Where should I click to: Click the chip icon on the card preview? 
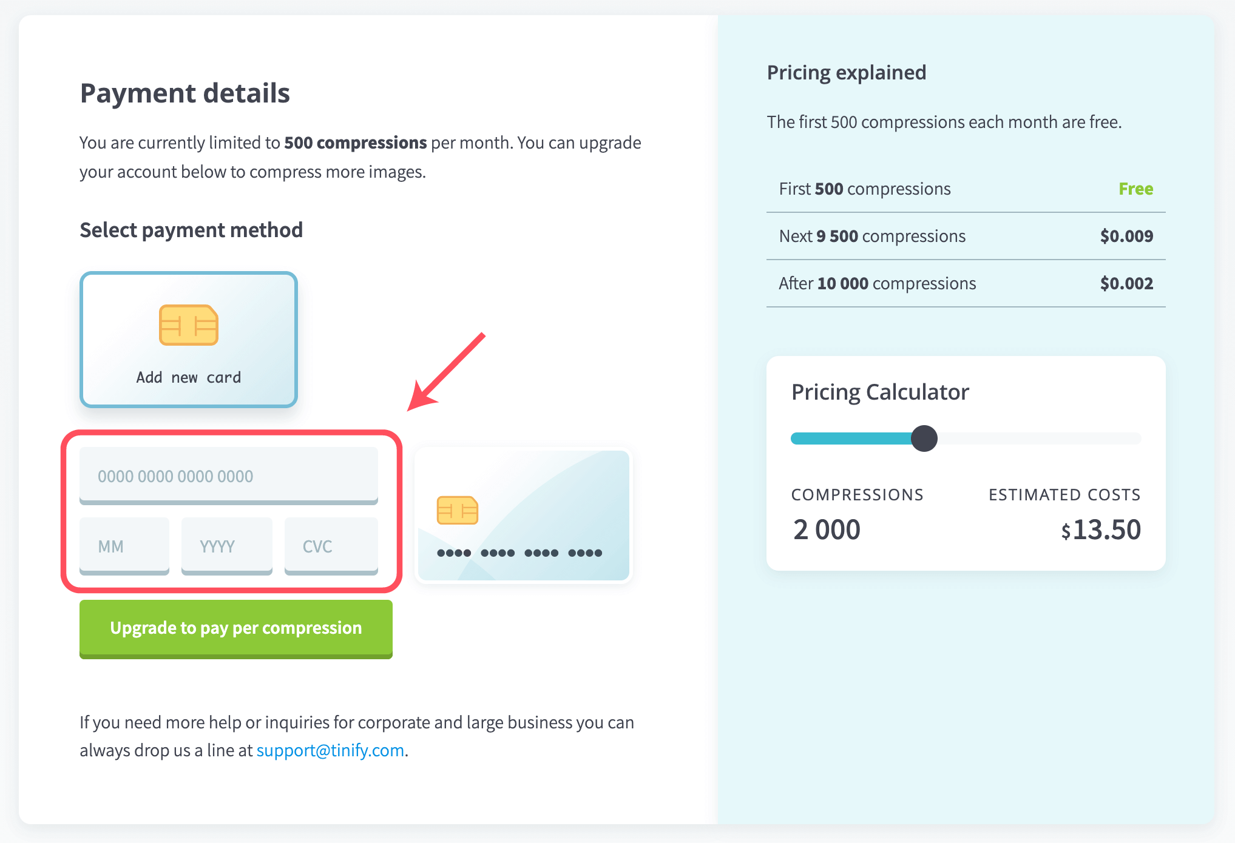point(458,510)
